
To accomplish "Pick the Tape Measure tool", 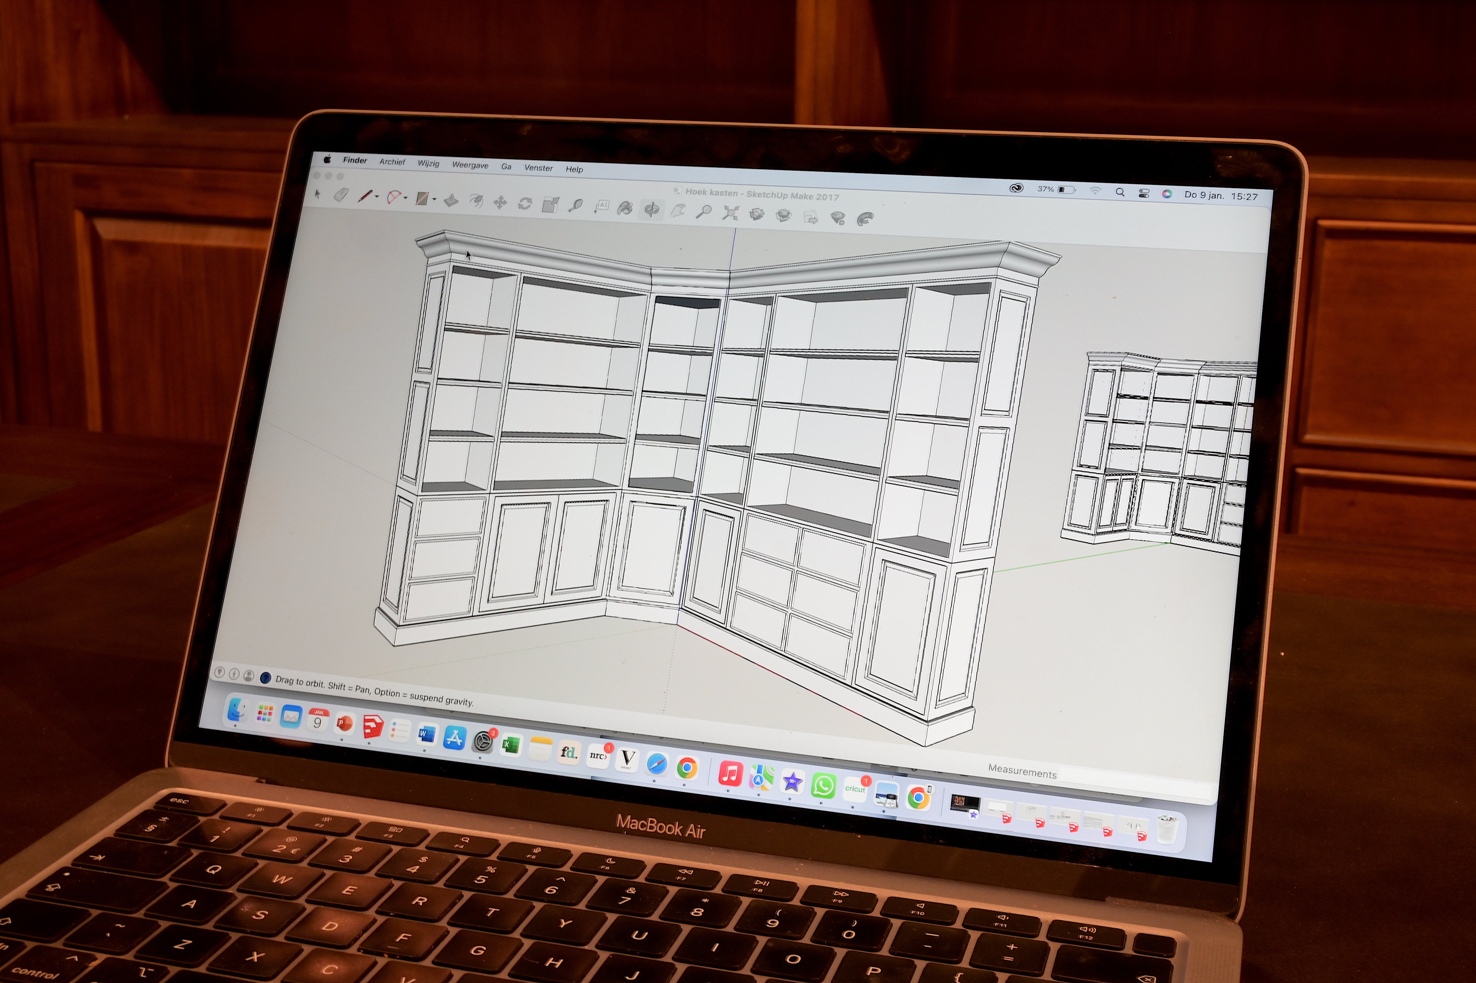I will point(575,206).
